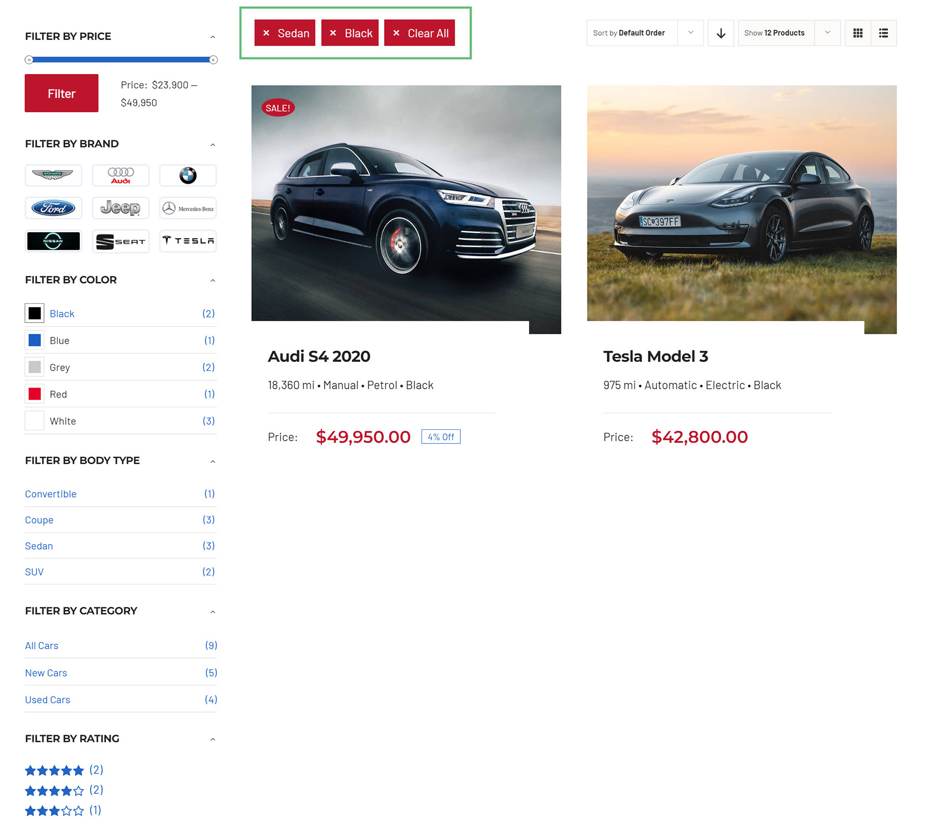Select the Mercedes-Benz brand filter

coord(187,208)
